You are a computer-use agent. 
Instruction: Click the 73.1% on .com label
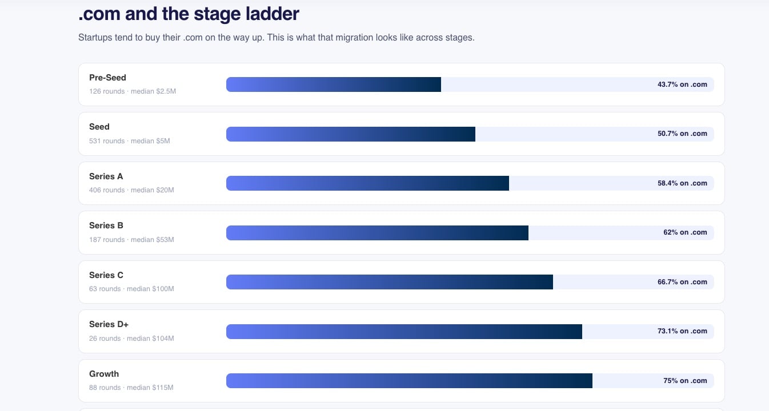click(682, 331)
